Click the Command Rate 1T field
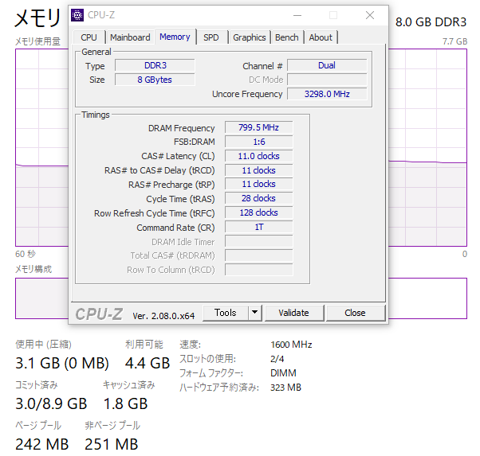 pos(258,228)
